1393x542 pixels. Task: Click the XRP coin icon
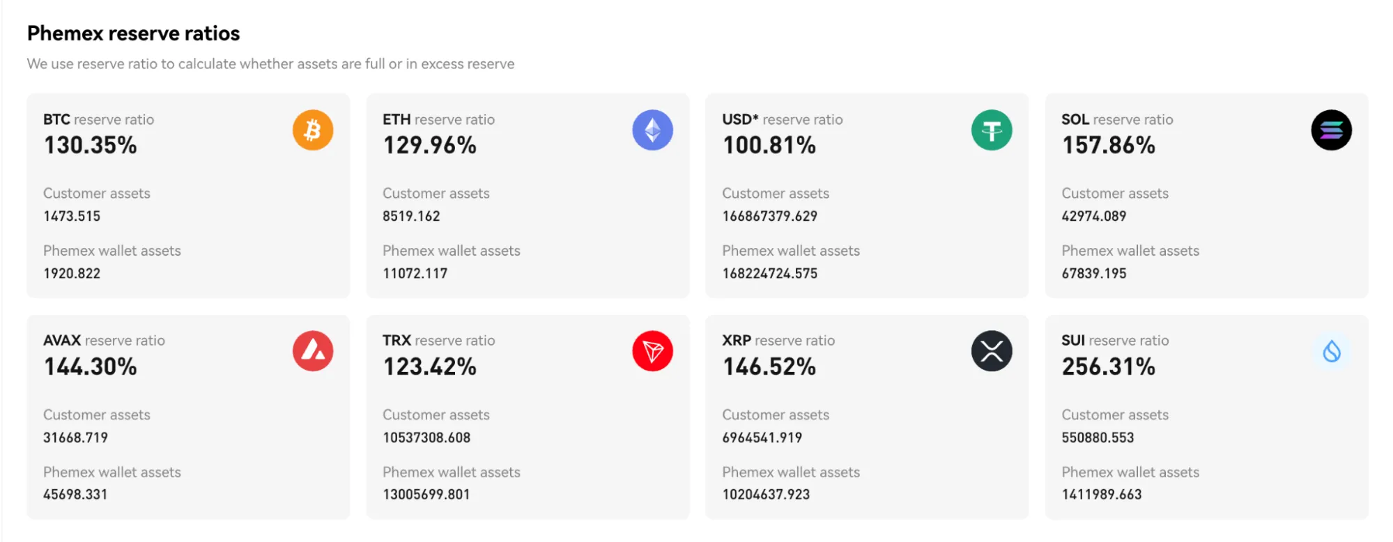[x=992, y=351]
